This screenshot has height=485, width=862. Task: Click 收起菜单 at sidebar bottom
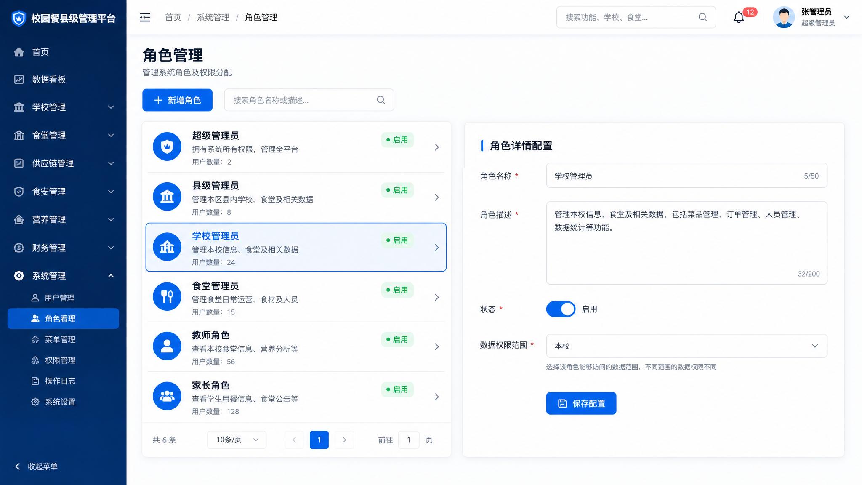36,466
